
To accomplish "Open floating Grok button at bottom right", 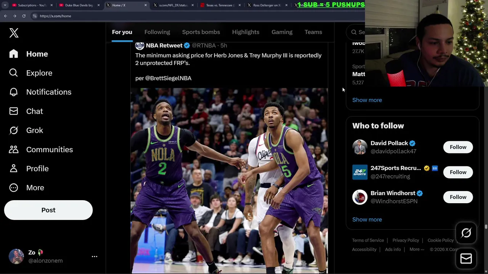I will tap(466, 233).
